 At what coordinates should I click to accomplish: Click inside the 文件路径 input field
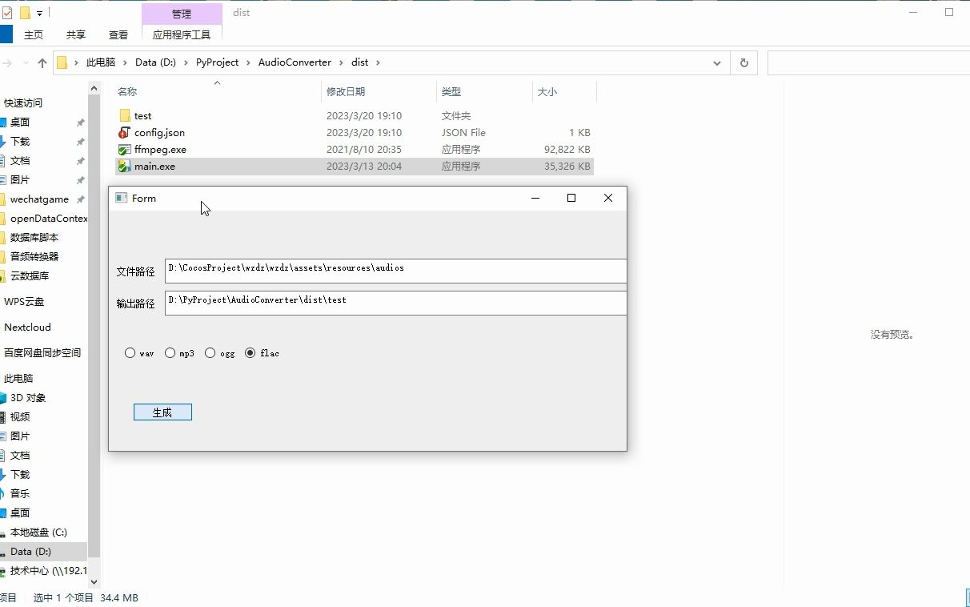[x=395, y=270]
